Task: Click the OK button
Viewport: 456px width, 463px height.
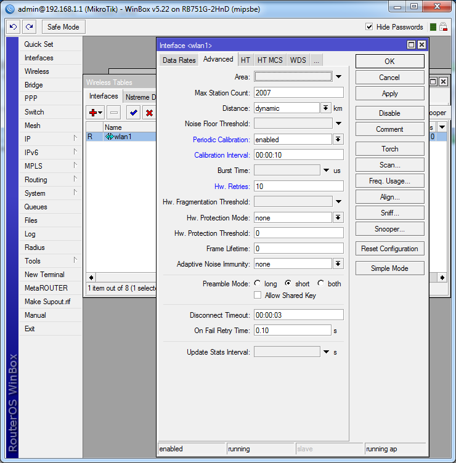Action: coord(390,62)
